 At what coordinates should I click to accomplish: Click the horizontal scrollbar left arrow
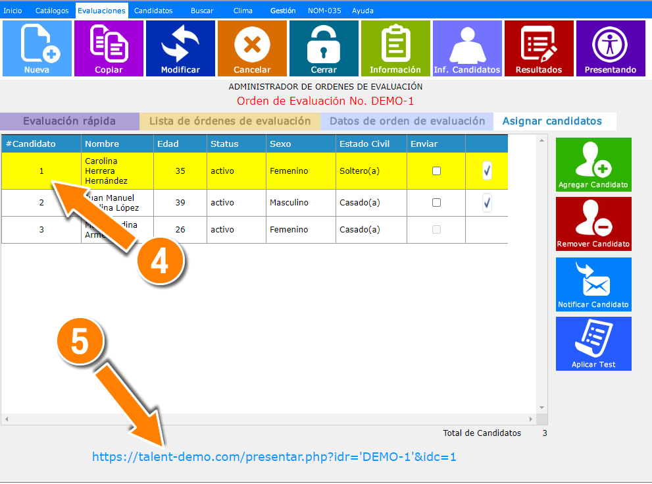(6, 419)
